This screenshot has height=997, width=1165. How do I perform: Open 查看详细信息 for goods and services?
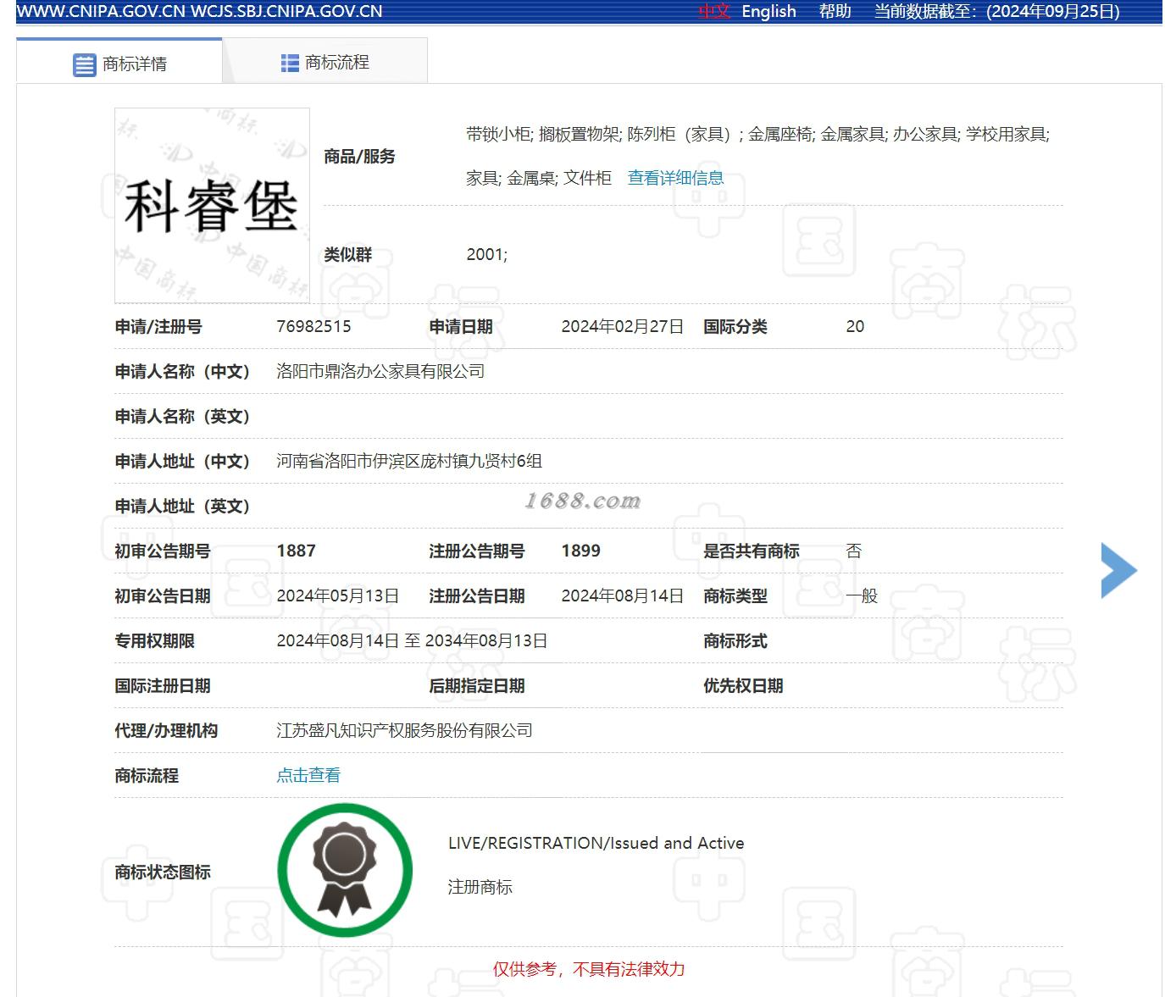(675, 178)
